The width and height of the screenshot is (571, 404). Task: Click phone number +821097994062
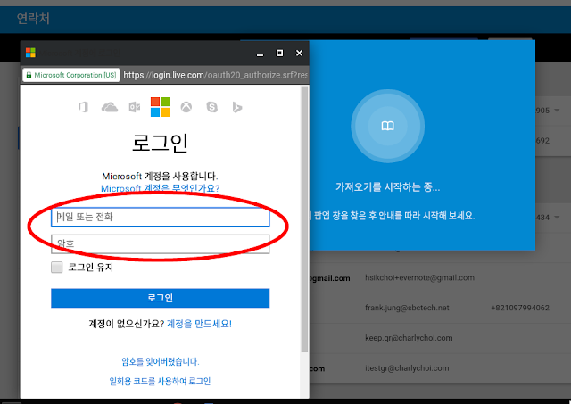(x=520, y=308)
